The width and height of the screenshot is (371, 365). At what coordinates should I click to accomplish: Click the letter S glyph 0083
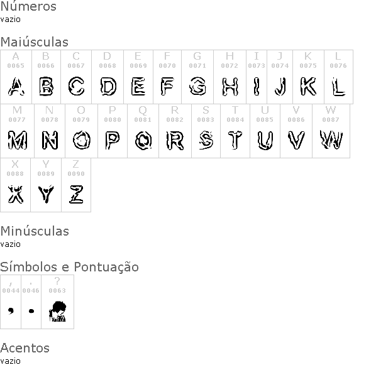click(x=206, y=131)
